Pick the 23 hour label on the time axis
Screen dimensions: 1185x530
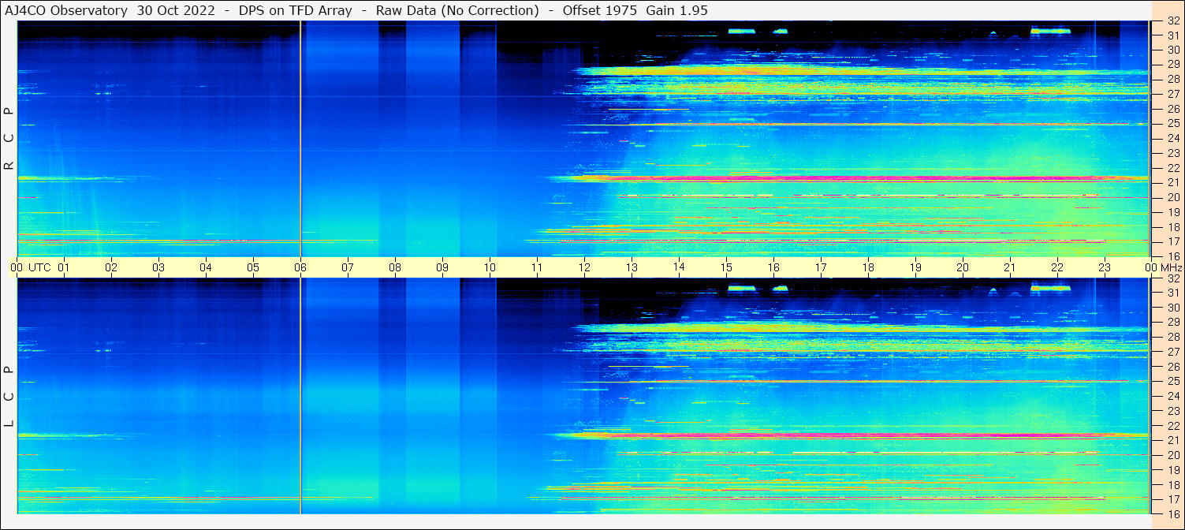(1105, 267)
